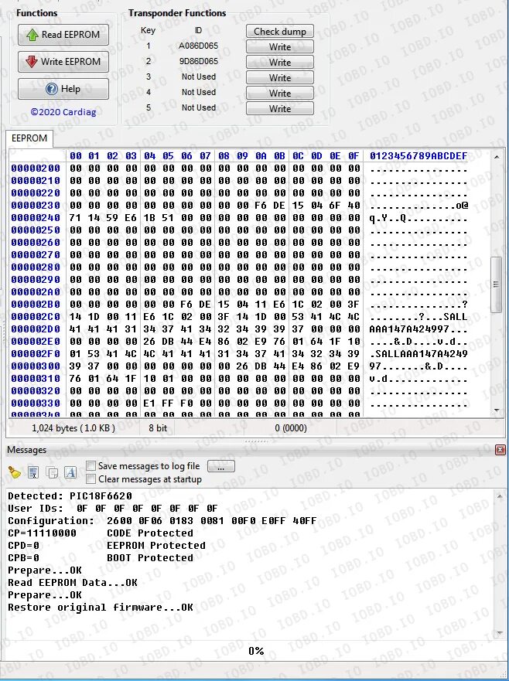Click 'Restore original firmware...OK' message line
This screenshot has width=509, height=681.
(x=101, y=608)
